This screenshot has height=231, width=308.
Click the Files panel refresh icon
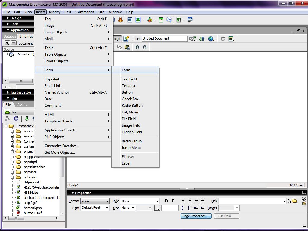[16, 119]
